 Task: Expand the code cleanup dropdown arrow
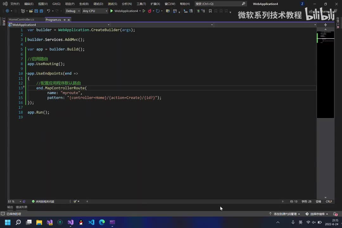click(79, 201)
